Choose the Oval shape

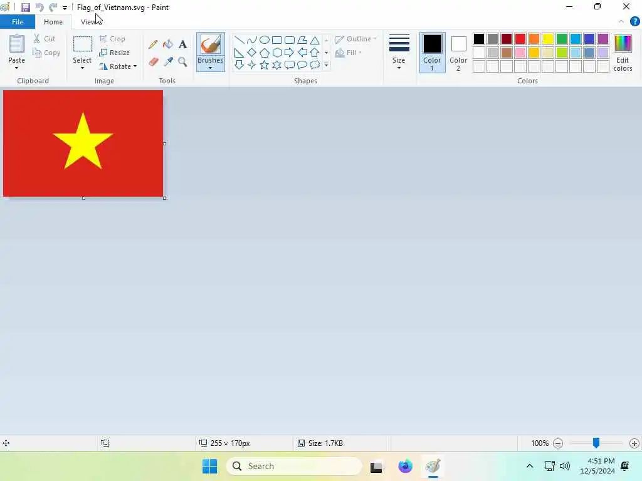click(265, 40)
